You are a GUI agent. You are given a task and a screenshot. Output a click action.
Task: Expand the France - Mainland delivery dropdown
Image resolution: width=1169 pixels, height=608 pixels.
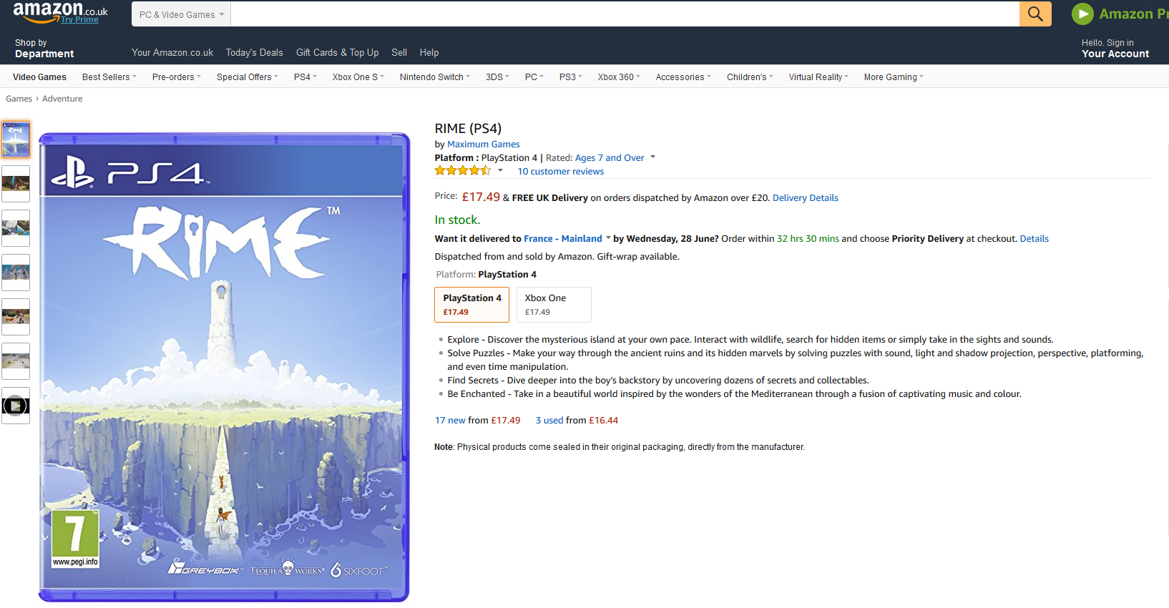[x=608, y=238]
